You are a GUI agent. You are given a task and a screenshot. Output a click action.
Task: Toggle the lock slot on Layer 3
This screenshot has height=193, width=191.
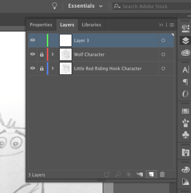pyautogui.click(x=42, y=41)
